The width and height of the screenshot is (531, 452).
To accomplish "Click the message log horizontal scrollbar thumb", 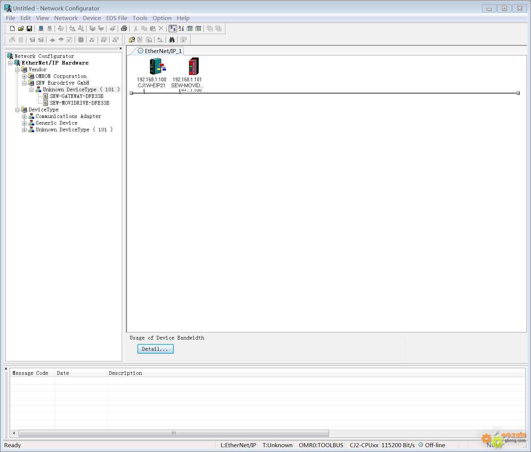I will (x=174, y=433).
